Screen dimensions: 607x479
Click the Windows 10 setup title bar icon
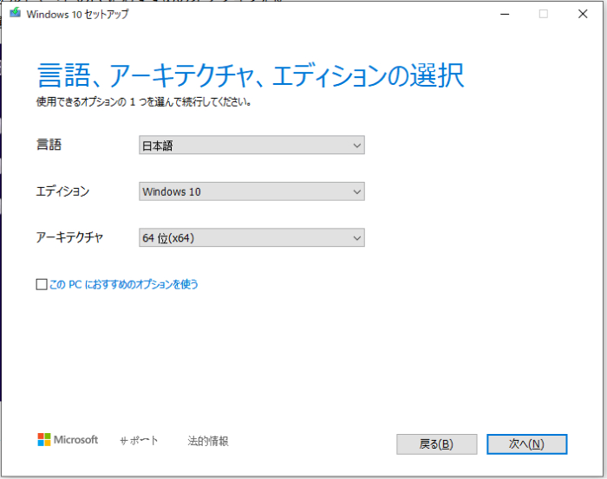pos(15,13)
